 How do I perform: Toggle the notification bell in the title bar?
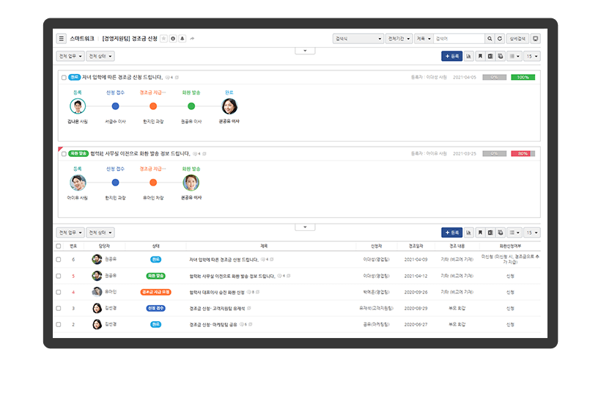tap(182, 38)
